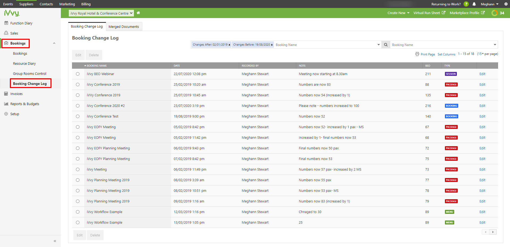Select Workflow Example 12/03/2019 radio

[x=78, y=212]
